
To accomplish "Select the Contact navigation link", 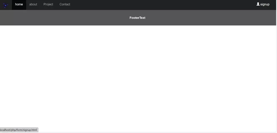I will pos(65,4).
